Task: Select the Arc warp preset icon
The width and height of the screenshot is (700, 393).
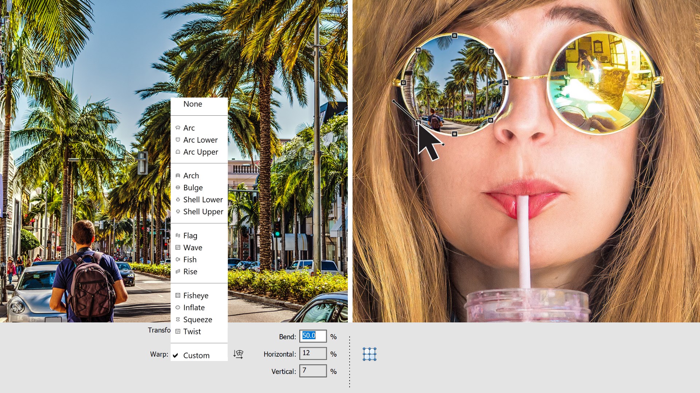Action: [x=178, y=128]
